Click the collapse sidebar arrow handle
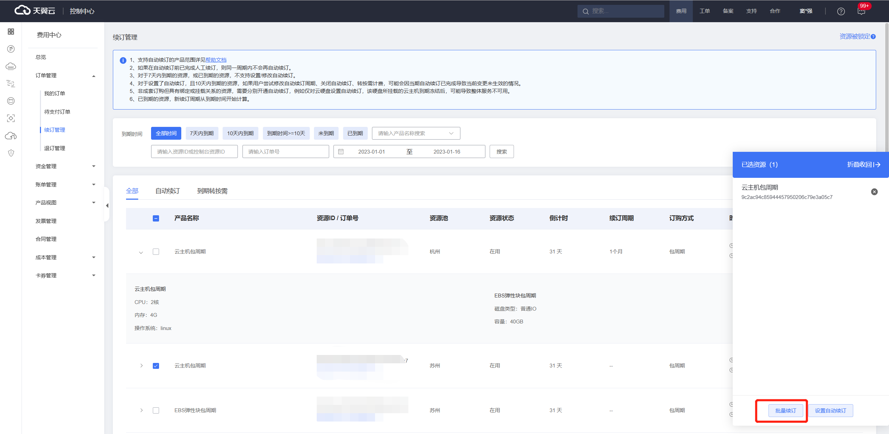The height and width of the screenshot is (434, 889). (x=107, y=206)
